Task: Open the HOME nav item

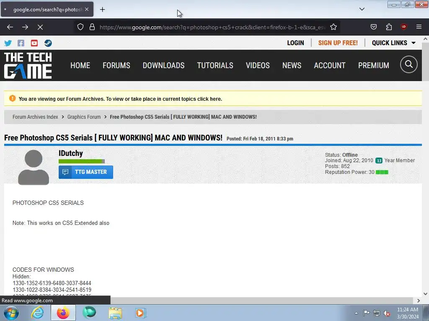Action: [80, 66]
